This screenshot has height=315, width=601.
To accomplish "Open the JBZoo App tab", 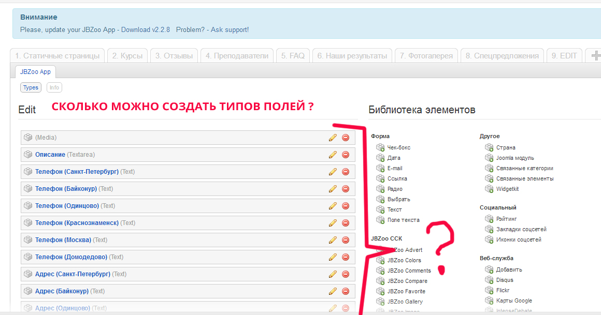I will pos(35,72).
